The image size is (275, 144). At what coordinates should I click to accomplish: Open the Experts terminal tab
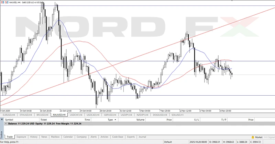[x=131, y=137]
